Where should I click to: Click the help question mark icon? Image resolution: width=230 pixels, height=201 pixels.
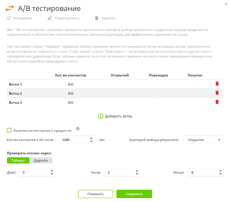[77, 129]
